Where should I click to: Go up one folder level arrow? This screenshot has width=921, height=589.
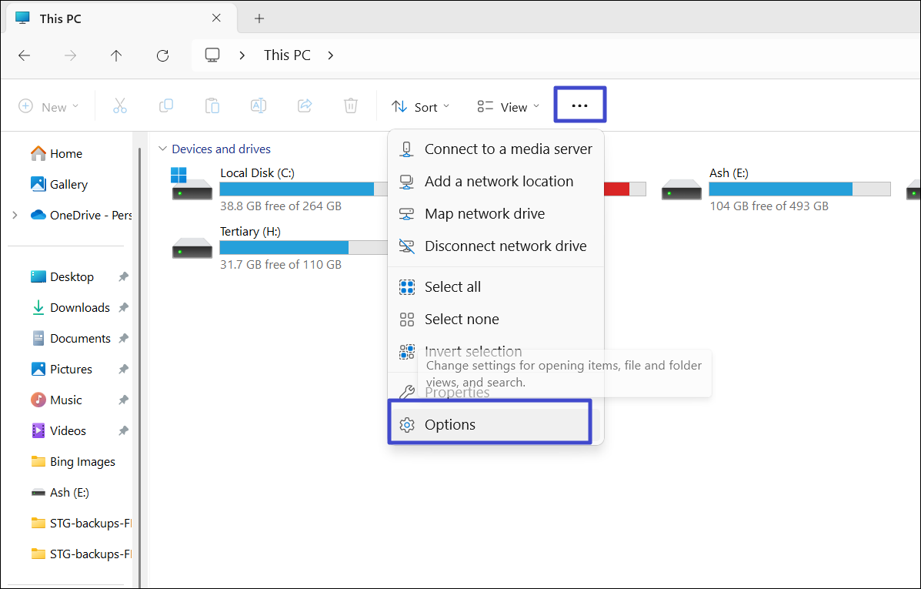pyautogui.click(x=116, y=55)
